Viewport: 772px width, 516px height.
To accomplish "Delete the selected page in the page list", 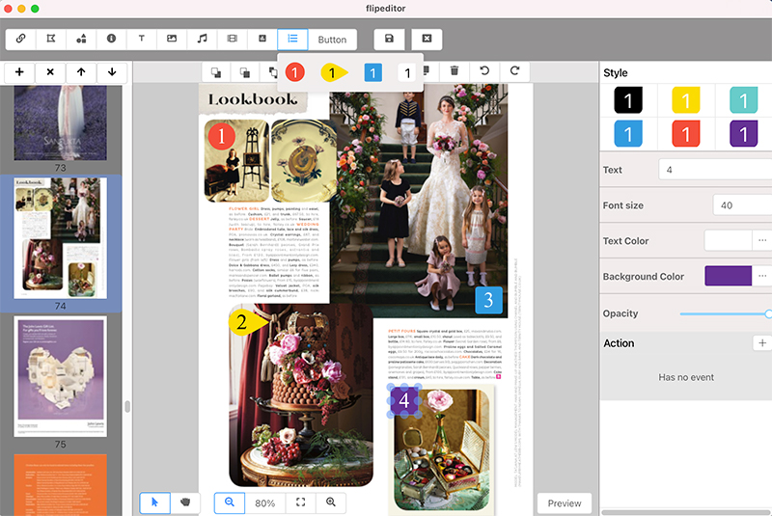I will click(50, 72).
